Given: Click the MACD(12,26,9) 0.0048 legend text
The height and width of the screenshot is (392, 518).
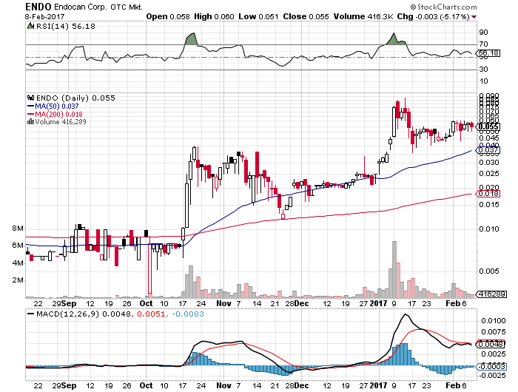Looking at the screenshot, I should [83, 314].
